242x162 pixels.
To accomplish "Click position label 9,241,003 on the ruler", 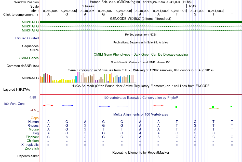I will click(x=215, y=11).
